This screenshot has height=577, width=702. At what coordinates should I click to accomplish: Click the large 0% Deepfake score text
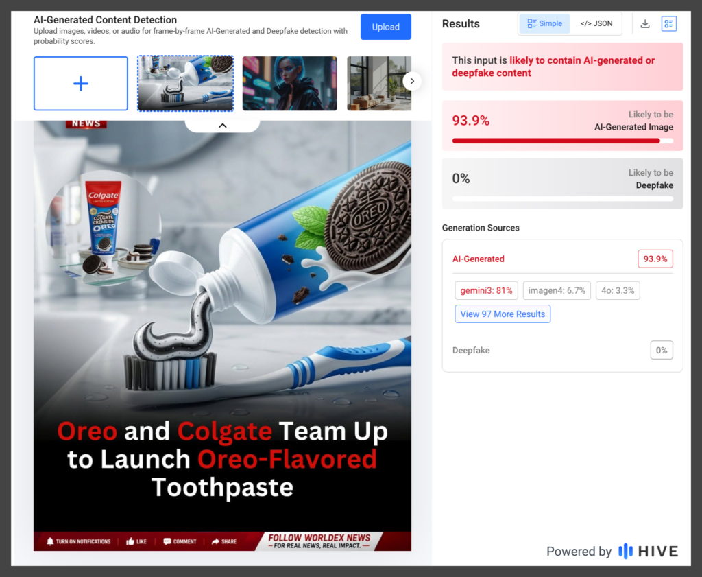(461, 179)
